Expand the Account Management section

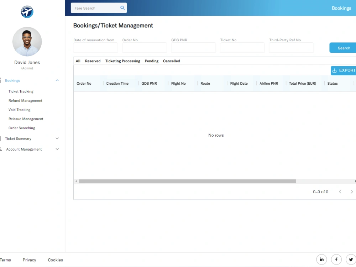(57, 149)
